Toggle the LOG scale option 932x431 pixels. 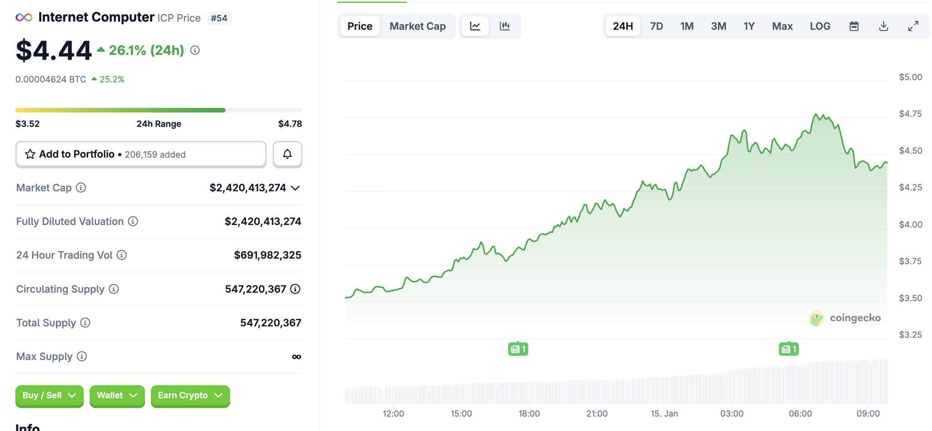coord(820,26)
